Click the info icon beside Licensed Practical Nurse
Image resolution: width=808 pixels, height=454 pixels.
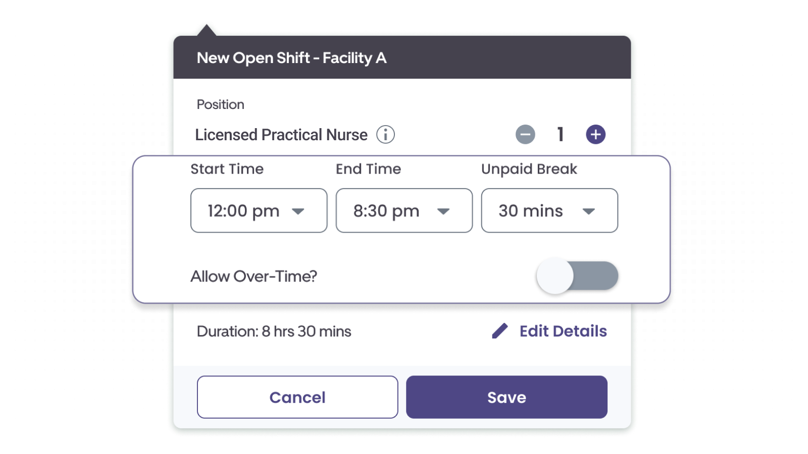(386, 135)
